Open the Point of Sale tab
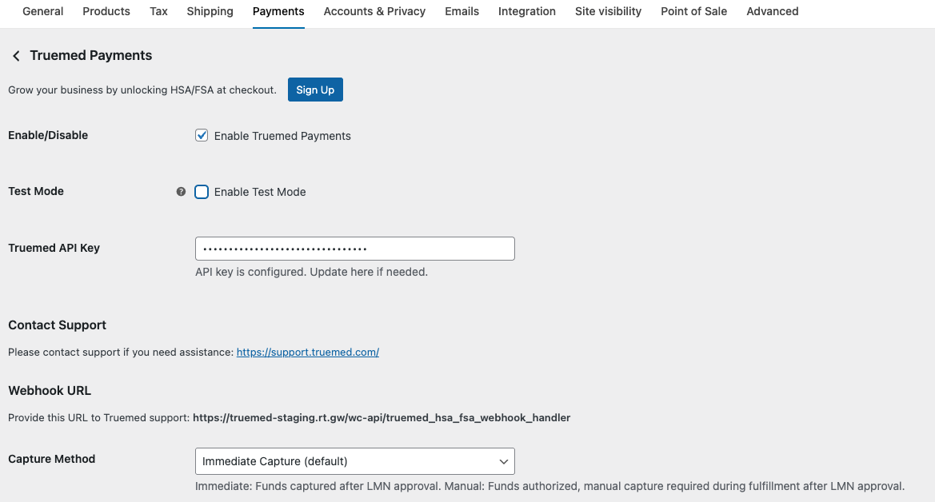Viewport: 935px width, 502px height. coord(693,11)
